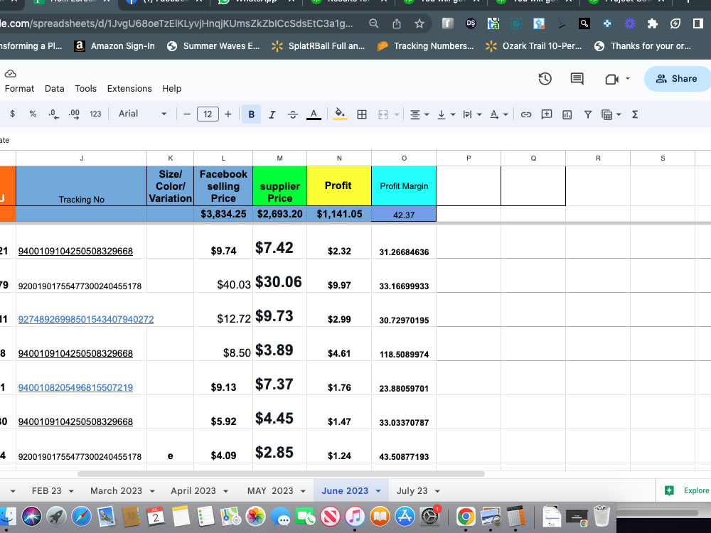Switch to March 2023 sheet

coord(116,491)
